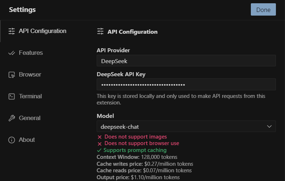Viewport: 285px width, 181px height.
Task: Click the 'Model' field label
Action: pos(105,116)
